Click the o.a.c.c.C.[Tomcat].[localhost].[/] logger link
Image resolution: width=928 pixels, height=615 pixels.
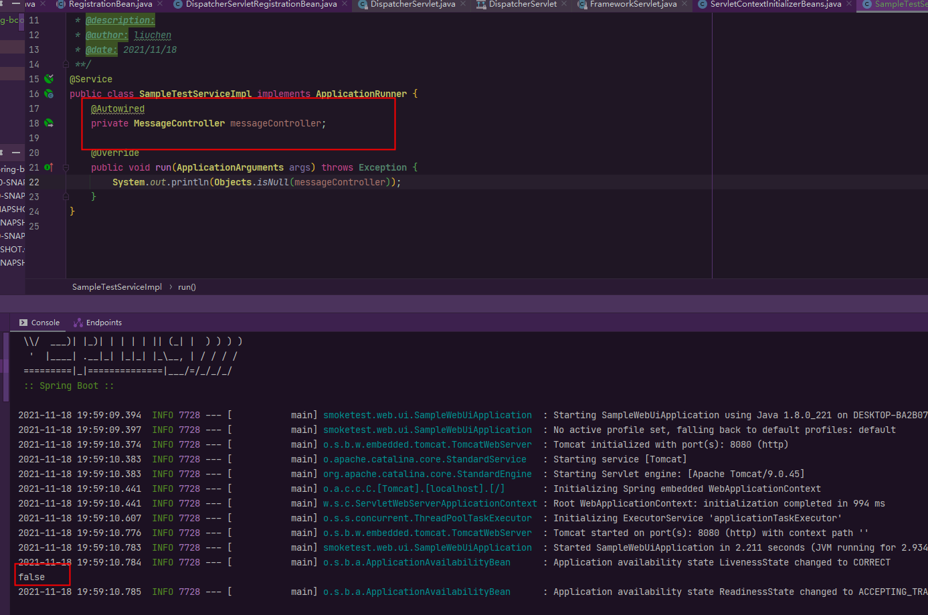click(x=414, y=489)
